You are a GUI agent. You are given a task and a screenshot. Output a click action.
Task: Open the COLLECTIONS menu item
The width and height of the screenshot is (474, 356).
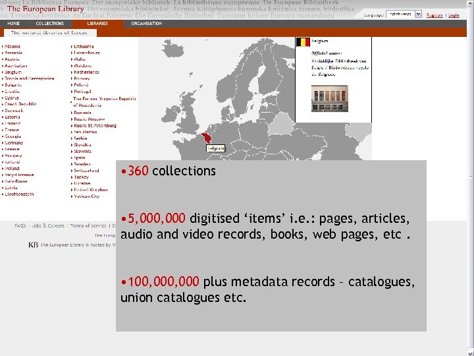(x=50, y=24)
